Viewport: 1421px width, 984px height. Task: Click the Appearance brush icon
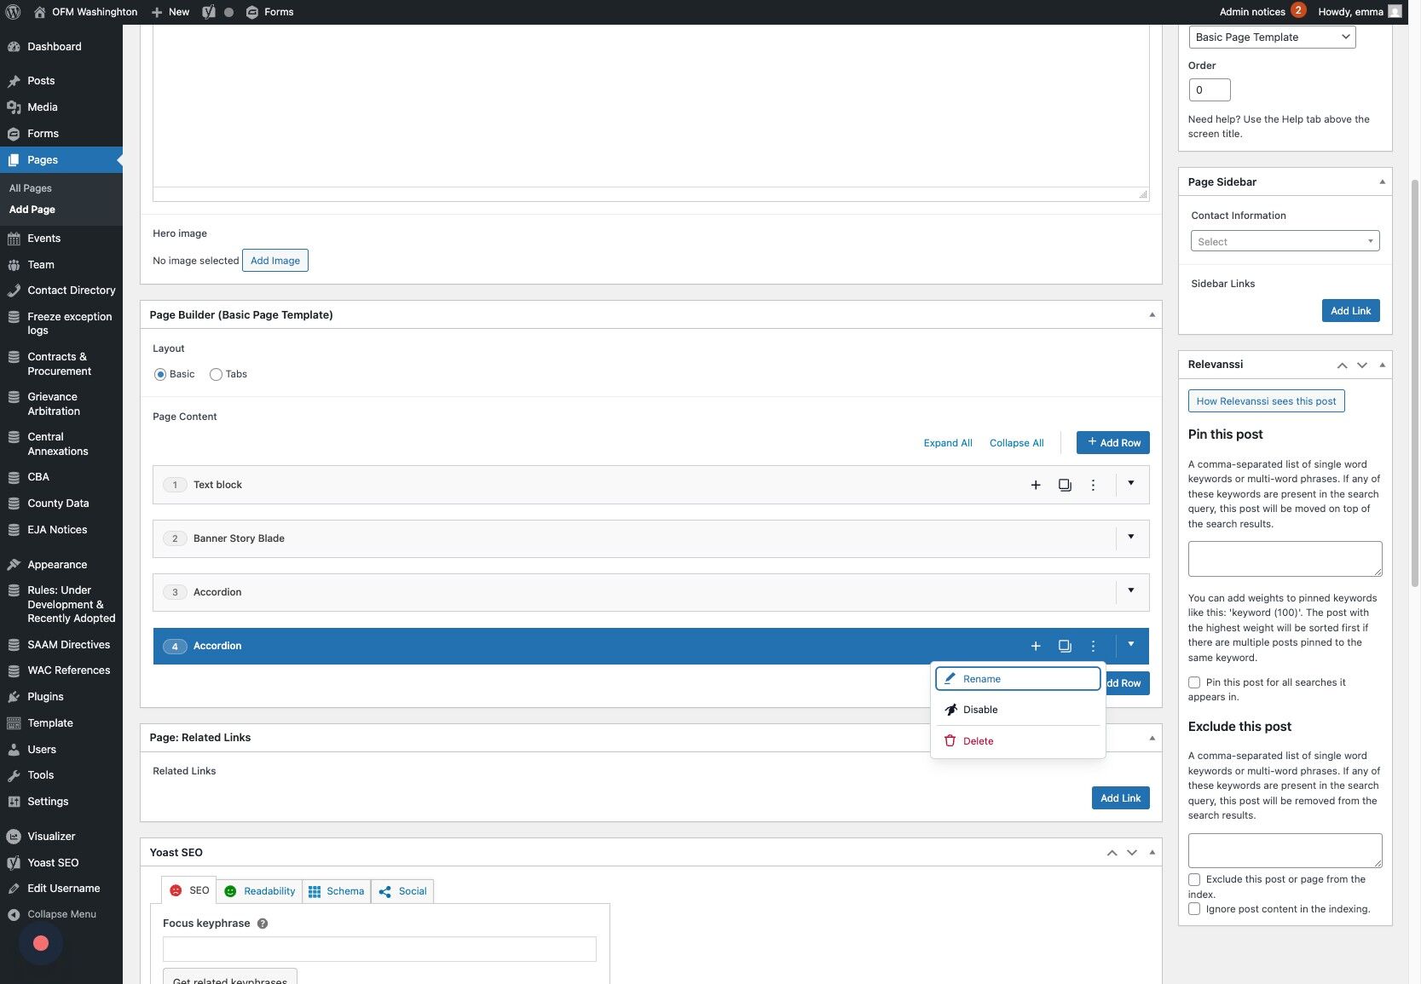pos(14,565)
